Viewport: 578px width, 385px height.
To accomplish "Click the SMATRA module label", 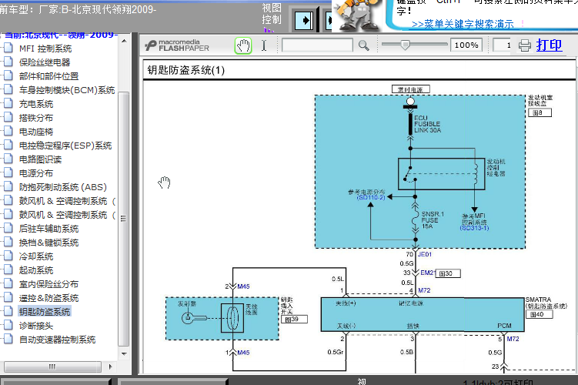I will [x=546, y=303].
